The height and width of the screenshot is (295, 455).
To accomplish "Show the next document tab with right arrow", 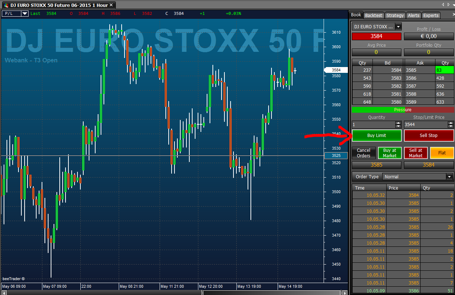I will 448,5.
